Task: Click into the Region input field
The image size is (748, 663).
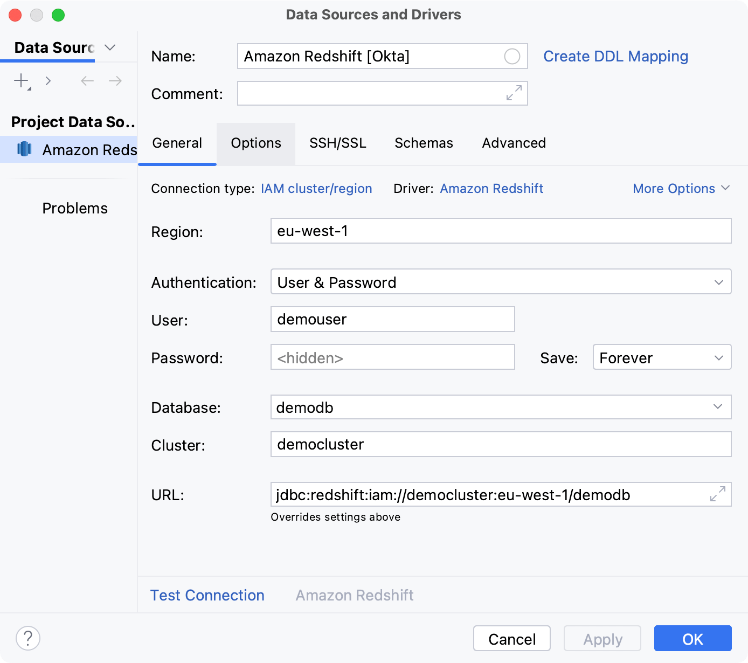Action: tap(500, 231)
